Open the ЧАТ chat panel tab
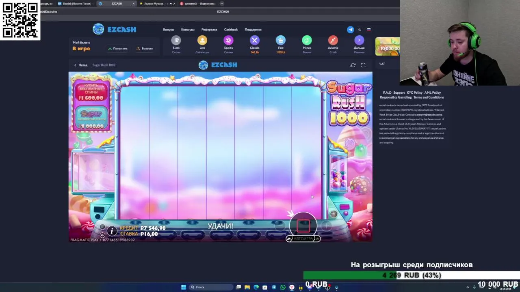This screenshot has height=292, width=520. coord(382,64)
